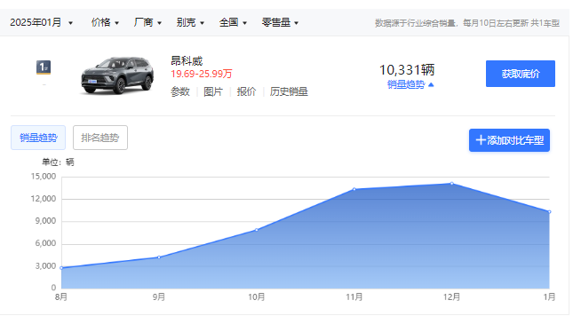Select the 9月 data point on chart

point(159,257)
